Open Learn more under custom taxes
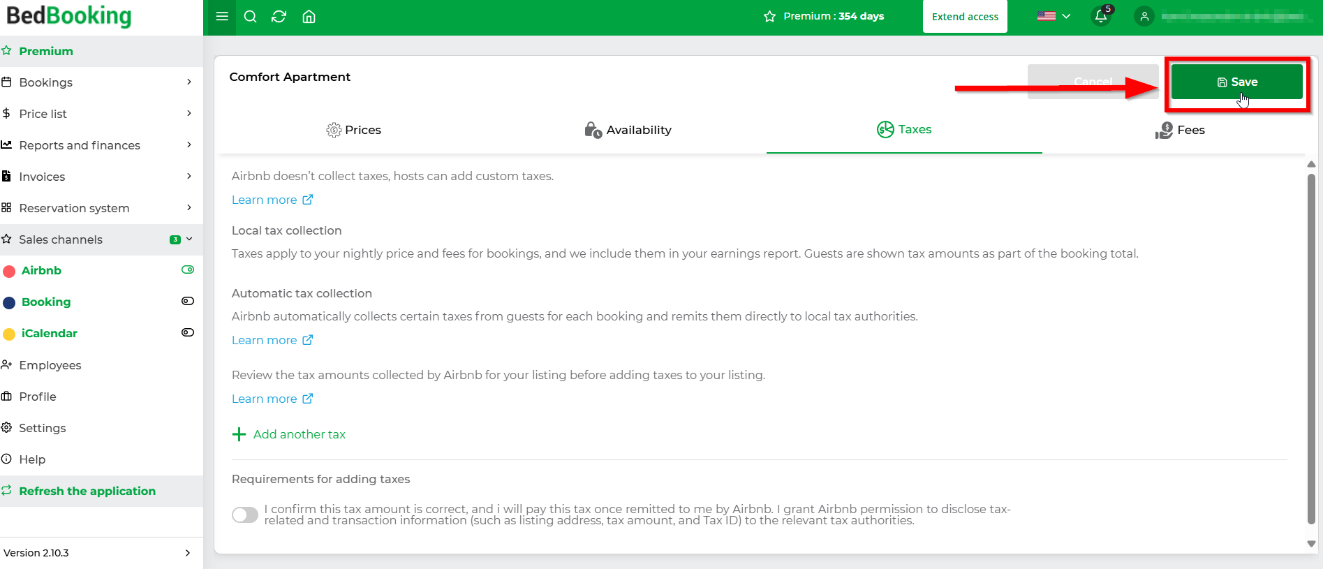Screen dimensions: 1323x569 click(264, 200)
